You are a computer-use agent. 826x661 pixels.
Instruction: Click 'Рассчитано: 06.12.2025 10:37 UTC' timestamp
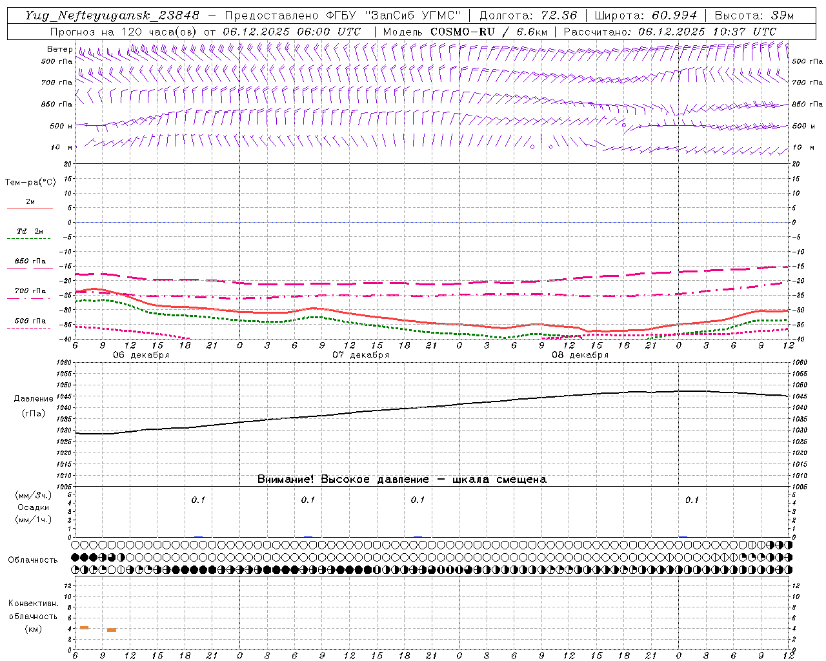tap(670, 32)
